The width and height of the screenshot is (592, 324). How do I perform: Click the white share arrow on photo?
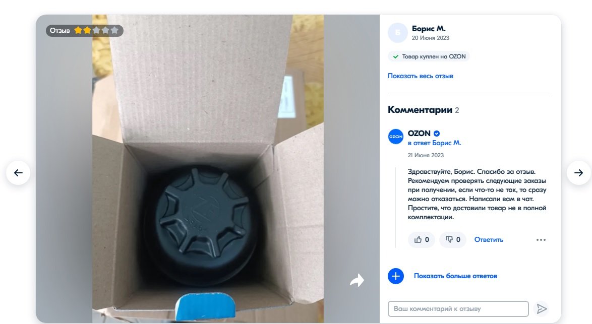(357, 280)
